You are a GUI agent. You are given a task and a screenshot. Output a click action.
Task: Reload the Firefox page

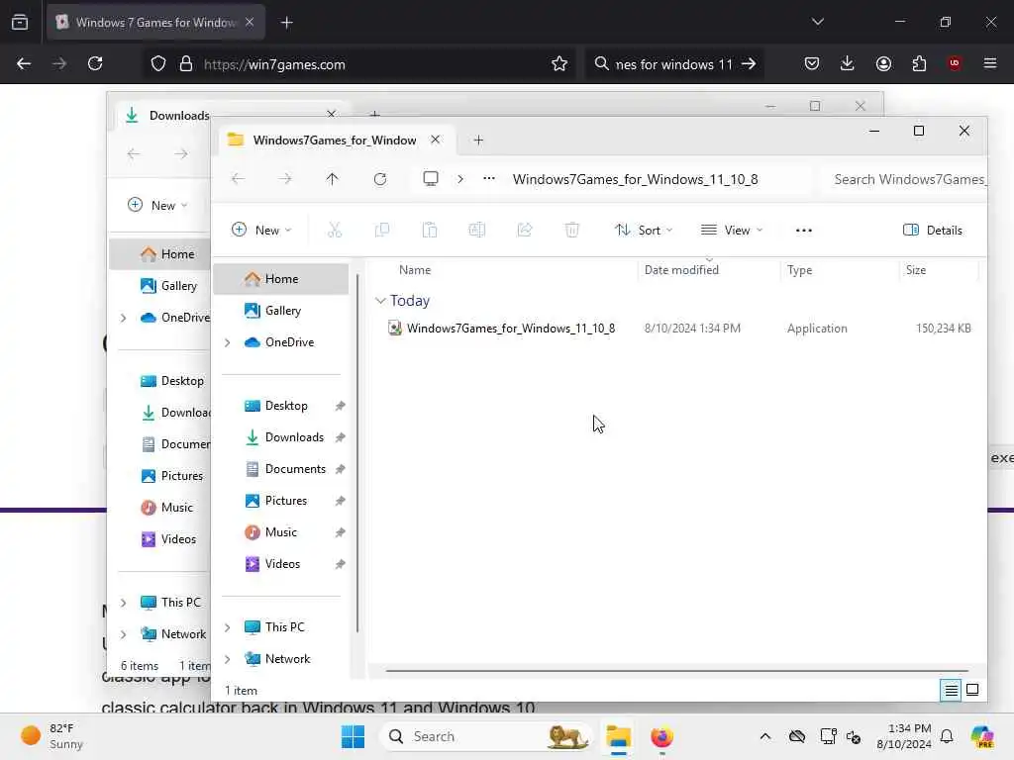tap(95, 63)
